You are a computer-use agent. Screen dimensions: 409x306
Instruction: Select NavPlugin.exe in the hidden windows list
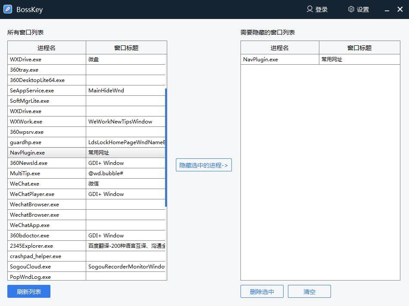[x=279, y=59]
